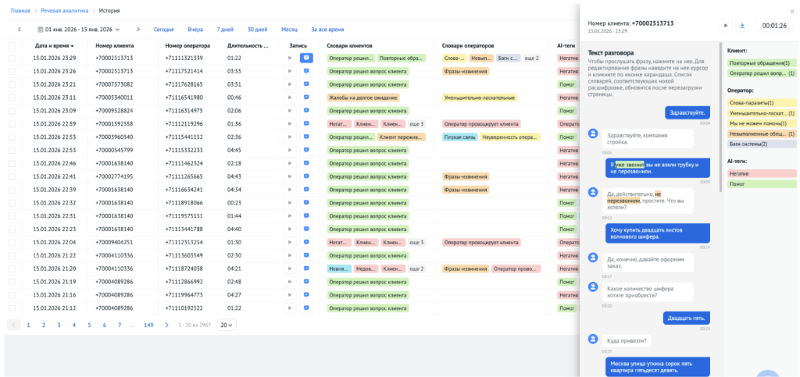Select checkbox for the 15.01.2026 23:11 row
The width and height of the screenshot is (800, 377).
[12, 98]
